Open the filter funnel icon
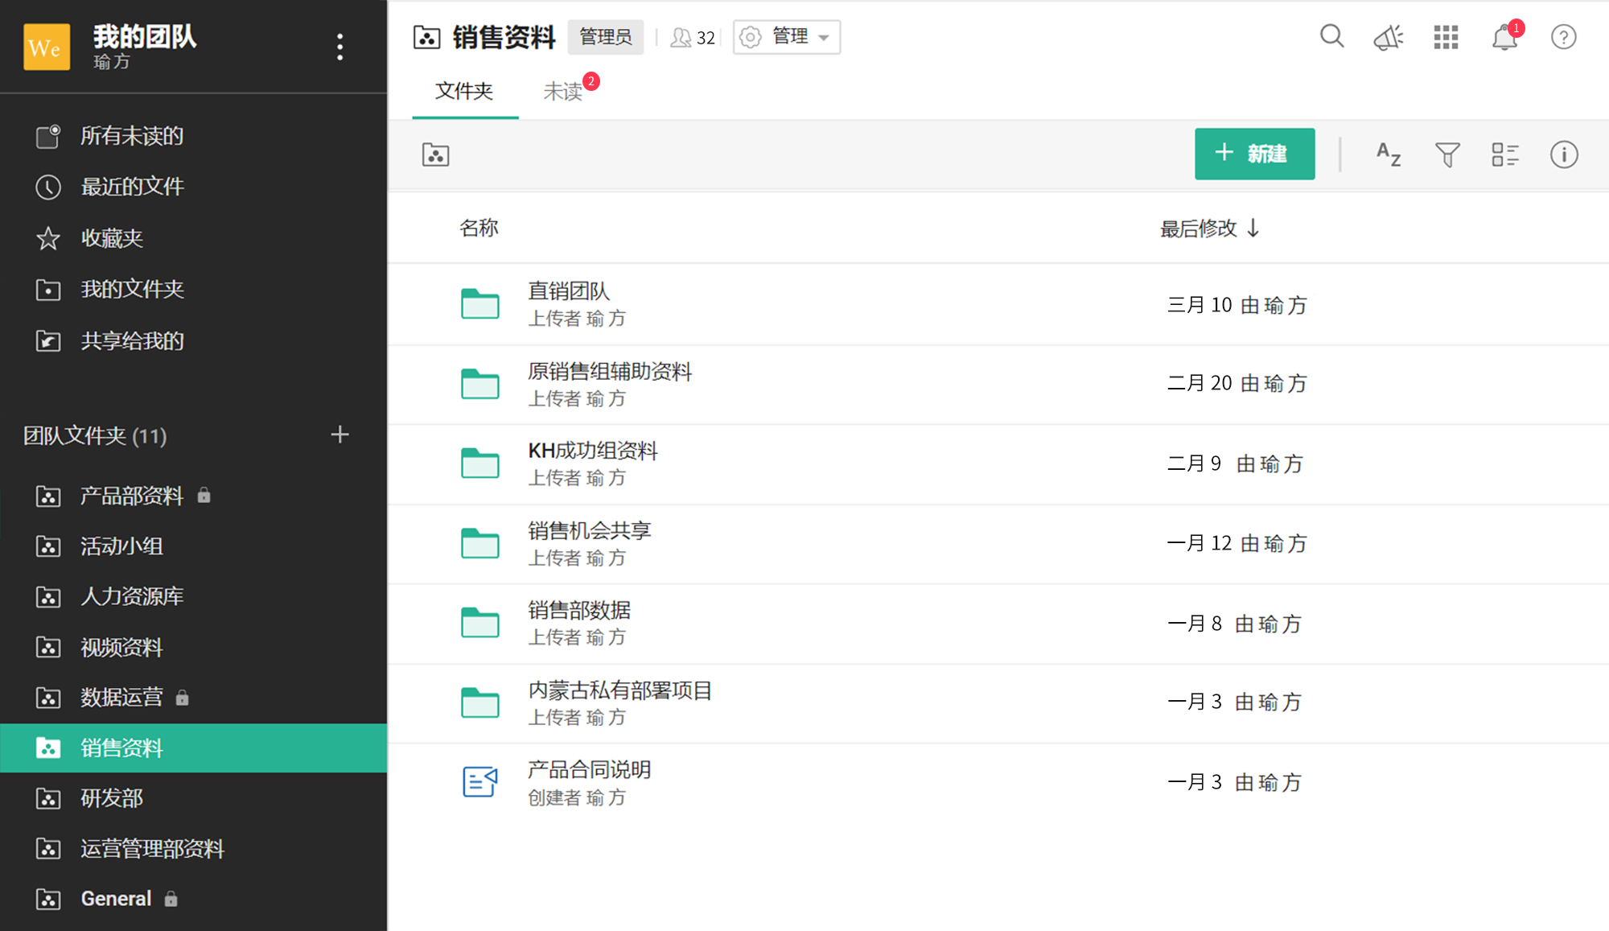Image resolution: width=1609 pixels, height=931 pixels. (1446, 154)
